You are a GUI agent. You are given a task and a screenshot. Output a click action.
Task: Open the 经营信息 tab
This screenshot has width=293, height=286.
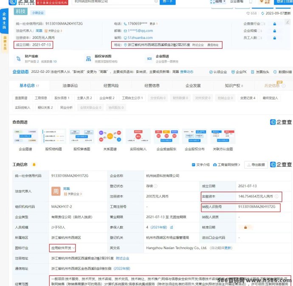(152, 86)
